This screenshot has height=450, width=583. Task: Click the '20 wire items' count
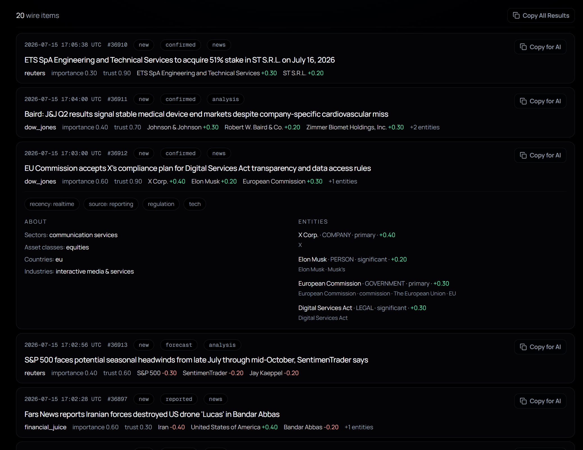(x=38, y=15)
